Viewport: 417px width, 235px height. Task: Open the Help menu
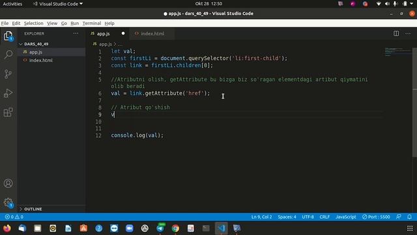pyautogui.click(x=109, y=23)
